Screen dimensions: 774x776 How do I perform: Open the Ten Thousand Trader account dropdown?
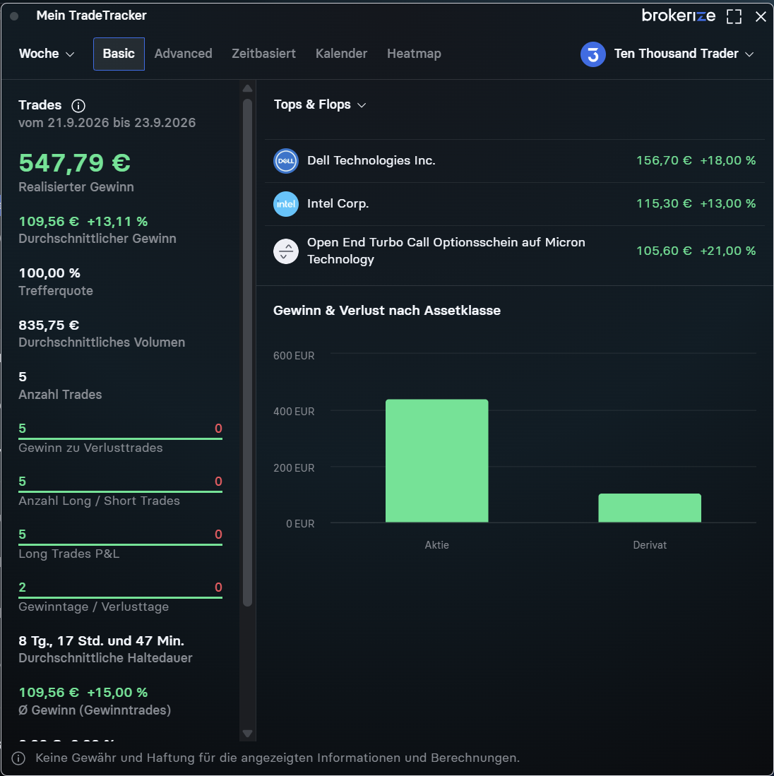684,54
